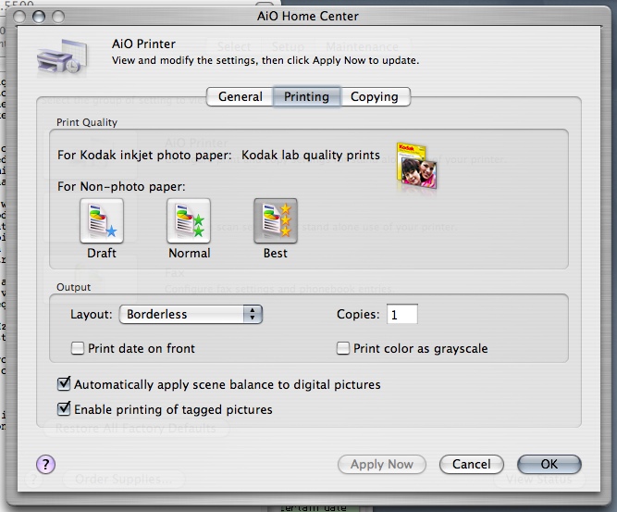Select the Best print quality icon
Screen dimensions: 617x512
(x=275, y=221)
